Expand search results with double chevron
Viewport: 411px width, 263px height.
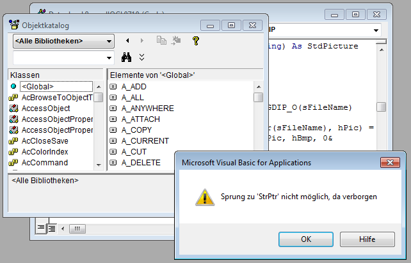[142, 57]
